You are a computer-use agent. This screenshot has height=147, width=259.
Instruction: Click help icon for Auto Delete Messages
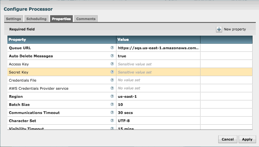pos(112,56)
